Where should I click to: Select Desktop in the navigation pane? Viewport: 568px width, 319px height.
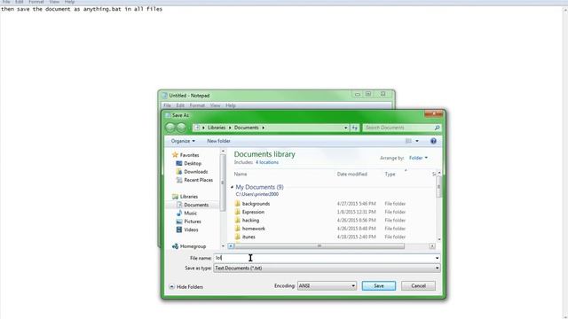193,163
